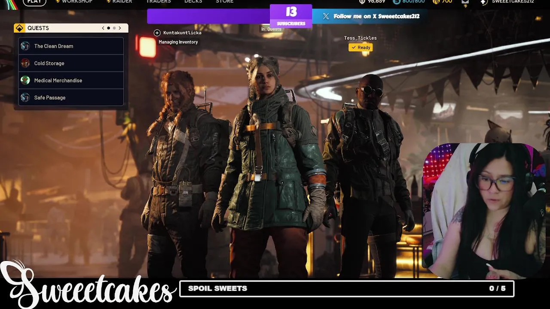Image resolution: width=550 pixels, height=309 pixels.
Task: Click the profile icon beside SWEETCAKES212
Action: pyautogui.click(x=484, y=2)
